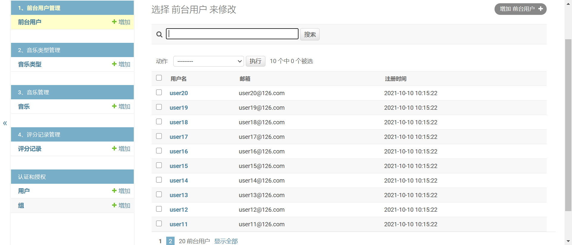572x245 pixels.
Task: Click email user12@126.com cell
Action: coord(262,210)
